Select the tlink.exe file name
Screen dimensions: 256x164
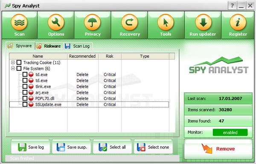coord(43,86)
